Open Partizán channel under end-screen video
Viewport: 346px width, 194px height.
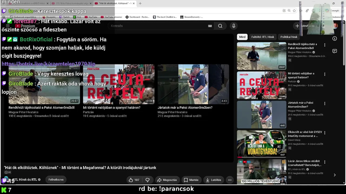[x=88, y=112]
